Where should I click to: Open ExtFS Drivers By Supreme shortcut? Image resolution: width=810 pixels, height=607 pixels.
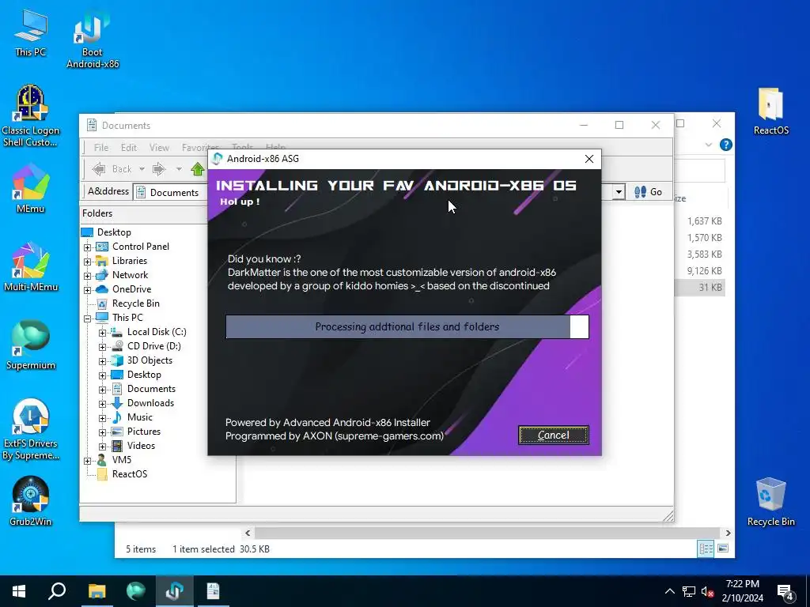[31, 429]
